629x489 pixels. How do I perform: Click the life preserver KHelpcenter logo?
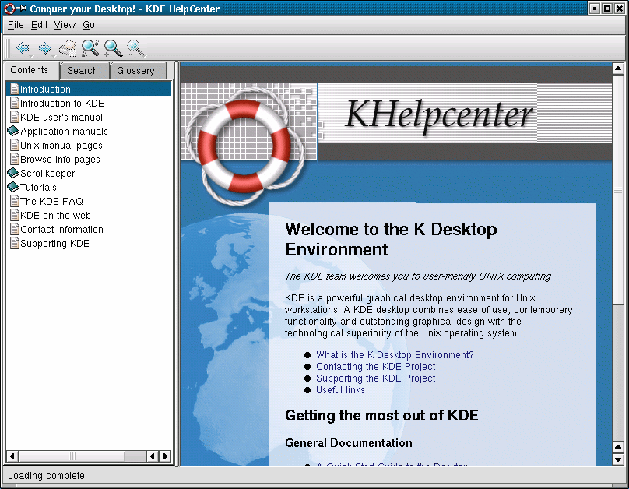click(x=243, y=141)
